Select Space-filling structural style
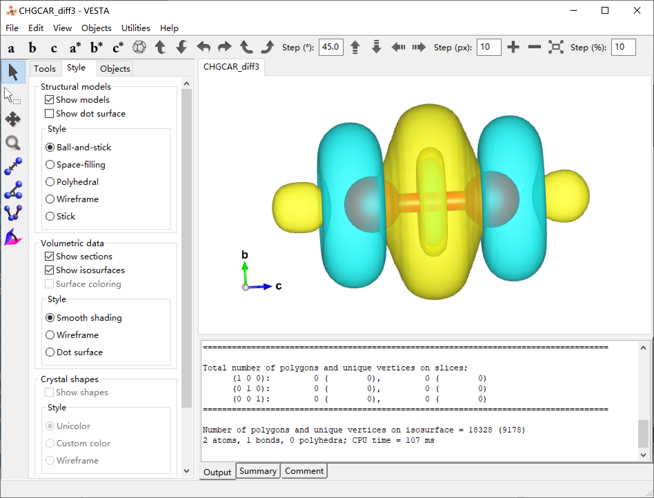The image size is (654, 498). point(50,165)
